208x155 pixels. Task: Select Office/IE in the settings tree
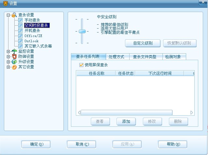(33, 36)
